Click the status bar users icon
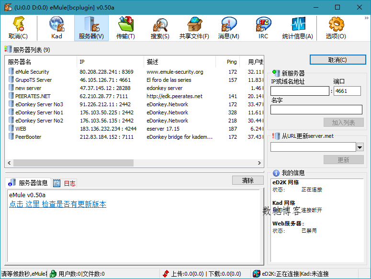This screenshot has width=371, height=279. click(x=53, y=274)
